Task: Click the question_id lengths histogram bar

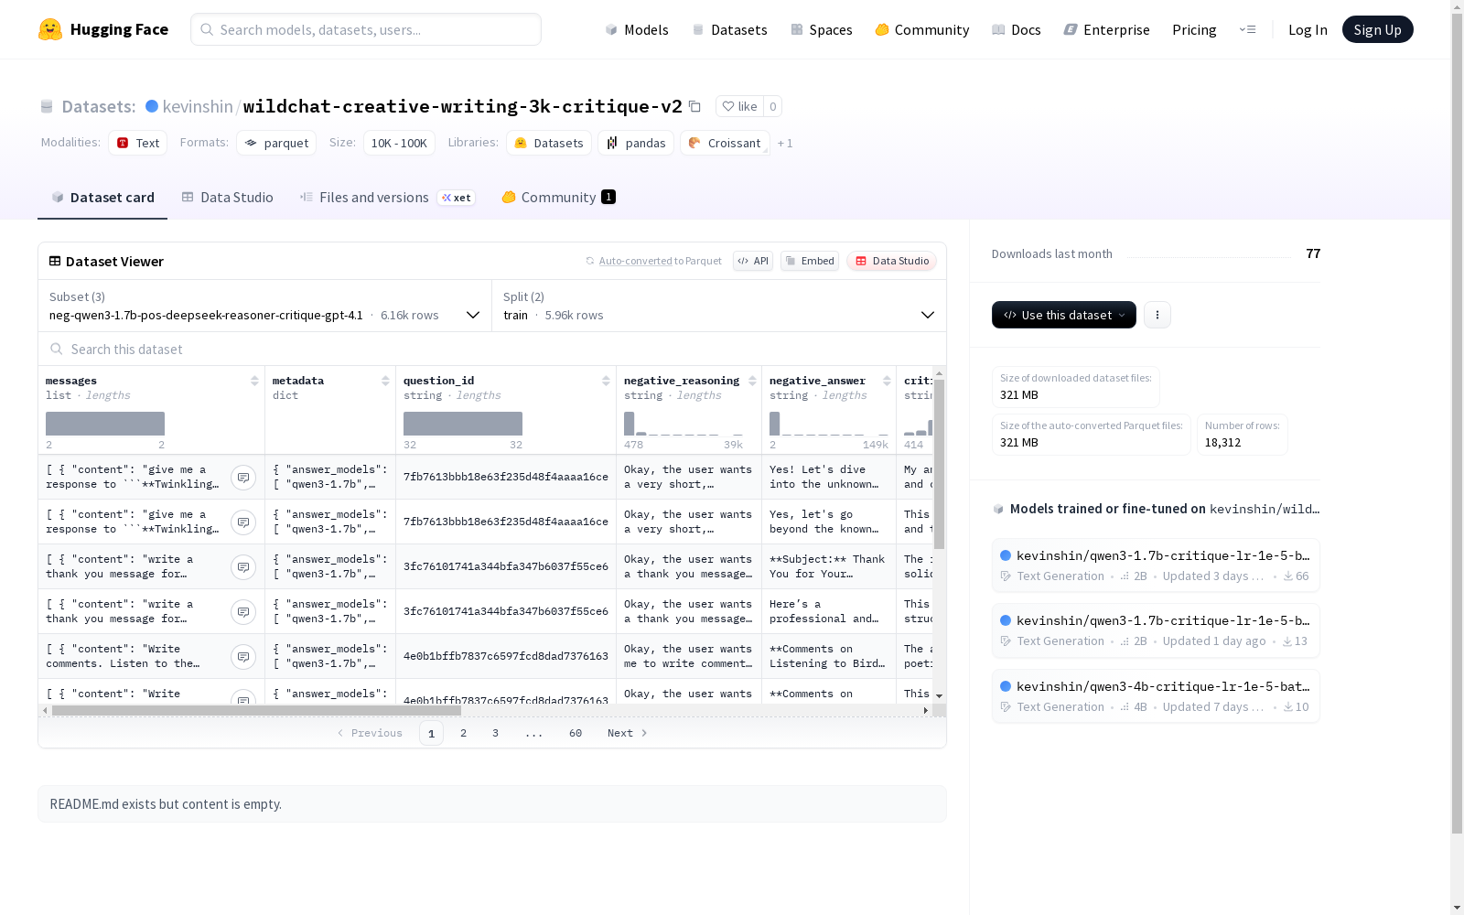Action: [x=463, y=424]
